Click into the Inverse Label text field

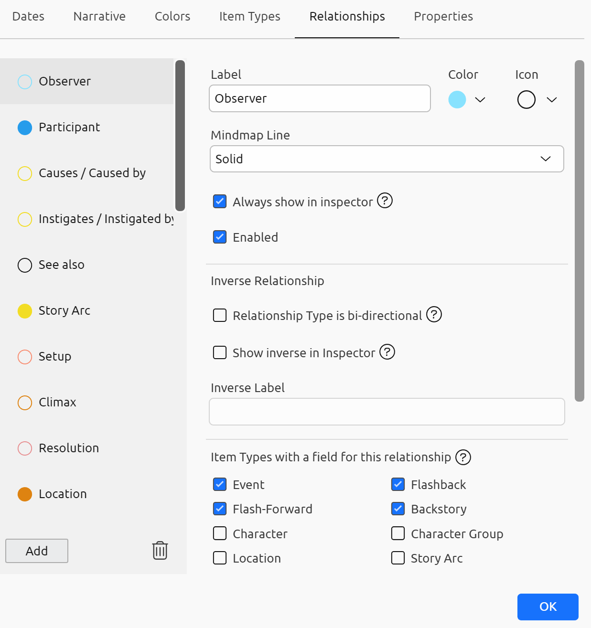(x=387, y=412)
